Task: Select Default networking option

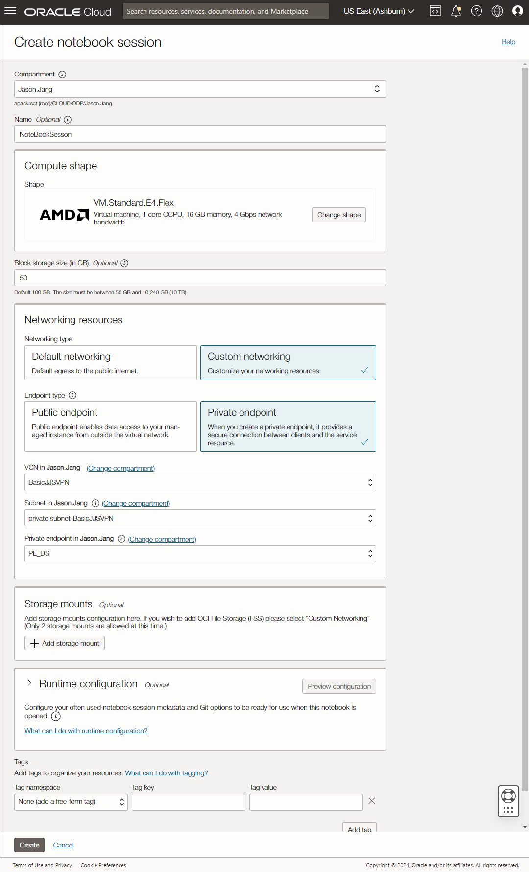Action: coord(111,363)
